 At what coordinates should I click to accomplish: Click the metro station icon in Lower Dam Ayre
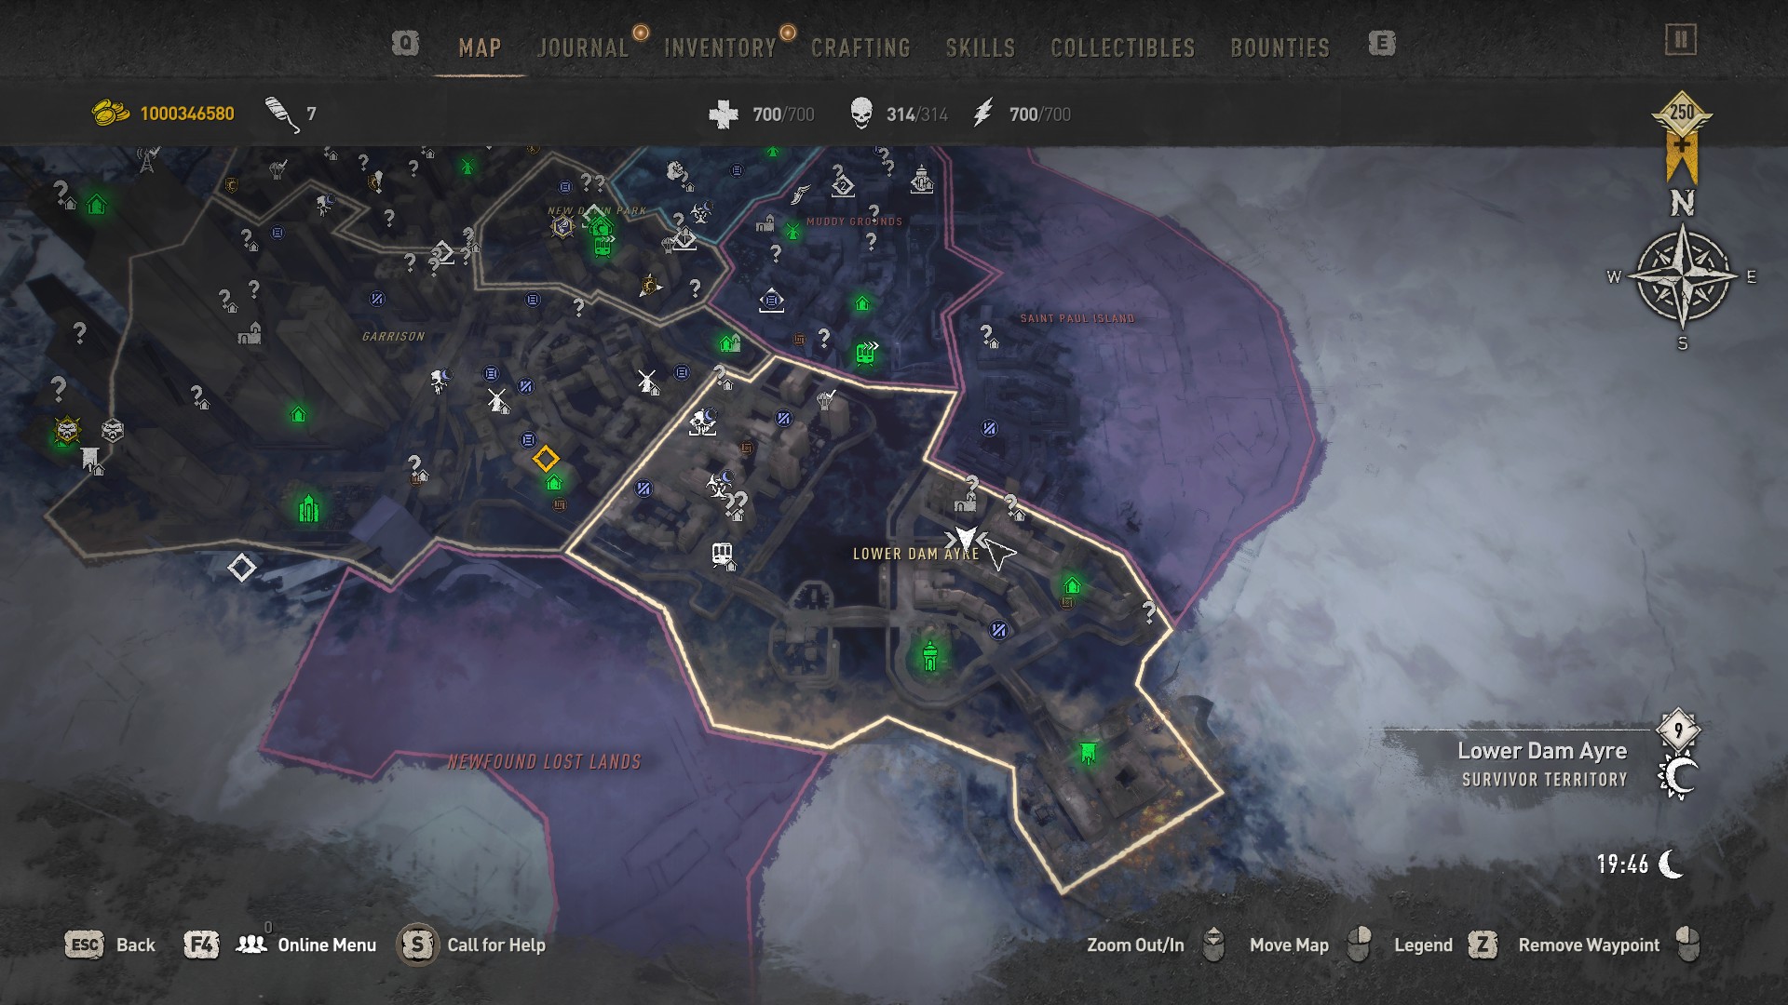coord(722,555)
